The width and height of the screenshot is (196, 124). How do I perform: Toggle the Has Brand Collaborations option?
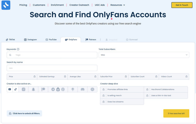[x=166, y=90]
